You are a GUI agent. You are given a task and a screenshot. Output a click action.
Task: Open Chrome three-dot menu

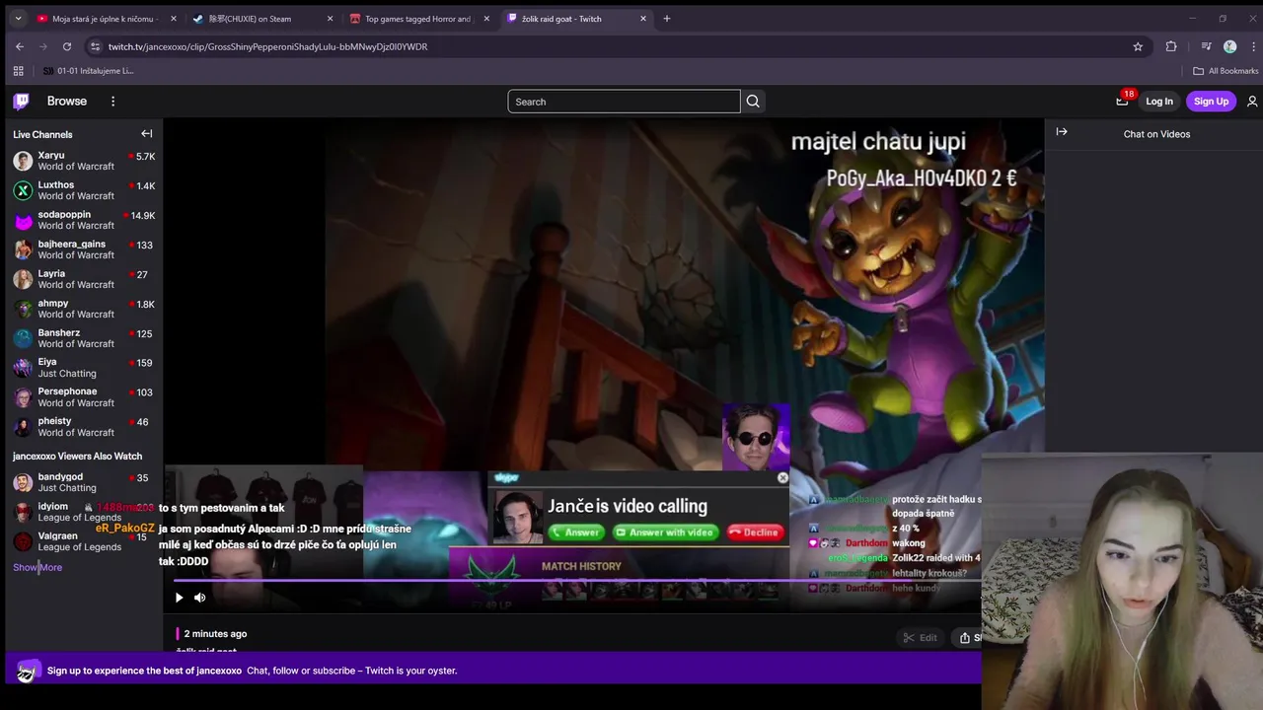click(1251, 46)
